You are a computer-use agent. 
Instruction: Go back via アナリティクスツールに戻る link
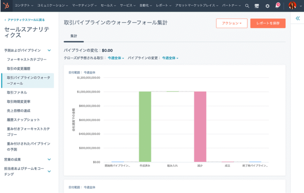click(x=25, y=20)
